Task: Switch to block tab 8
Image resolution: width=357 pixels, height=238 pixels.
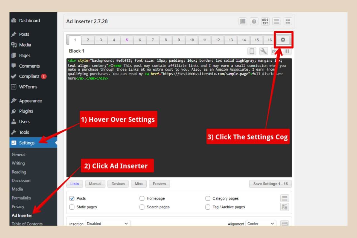Action: (x=166, y=40)
